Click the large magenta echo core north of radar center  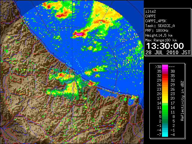[79, 34]
